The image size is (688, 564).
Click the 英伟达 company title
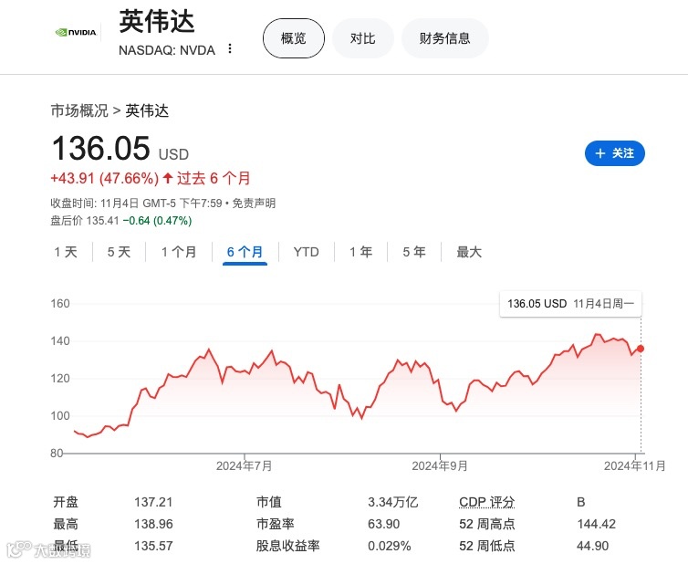click(157, 22)
